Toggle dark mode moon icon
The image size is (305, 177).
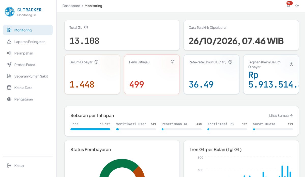297,6
